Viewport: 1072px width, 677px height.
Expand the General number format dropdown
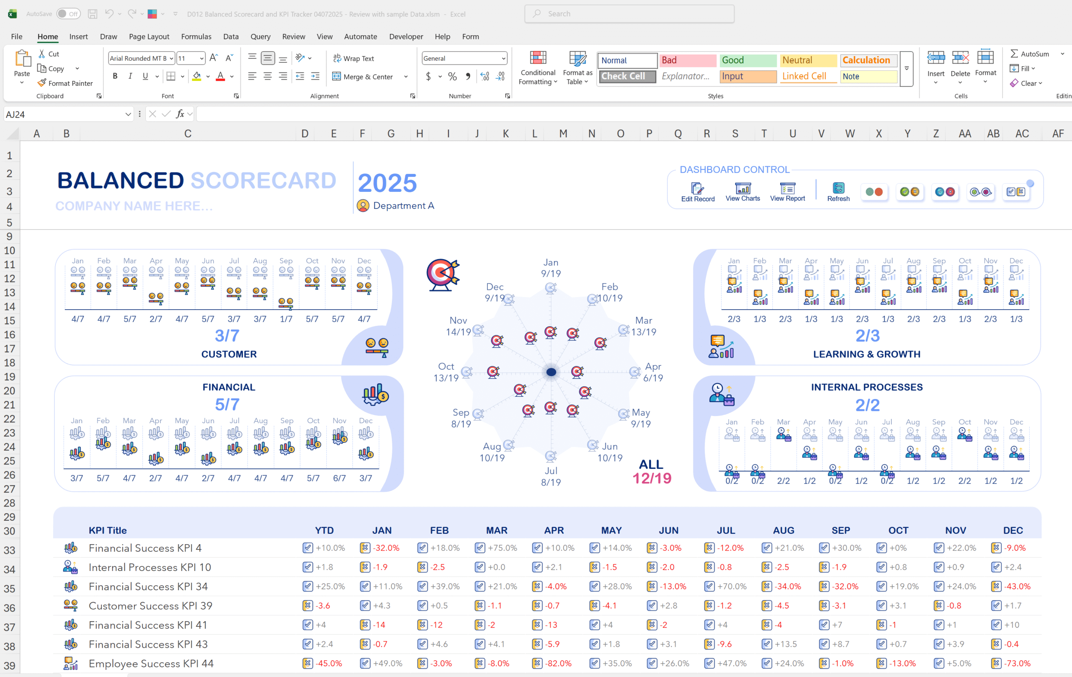pyautogui.click(x=503, y=58)
